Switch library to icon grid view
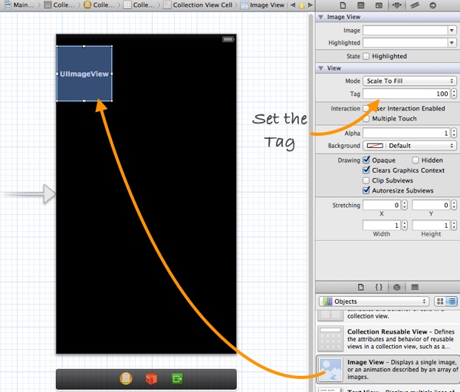 pos(439,301)
